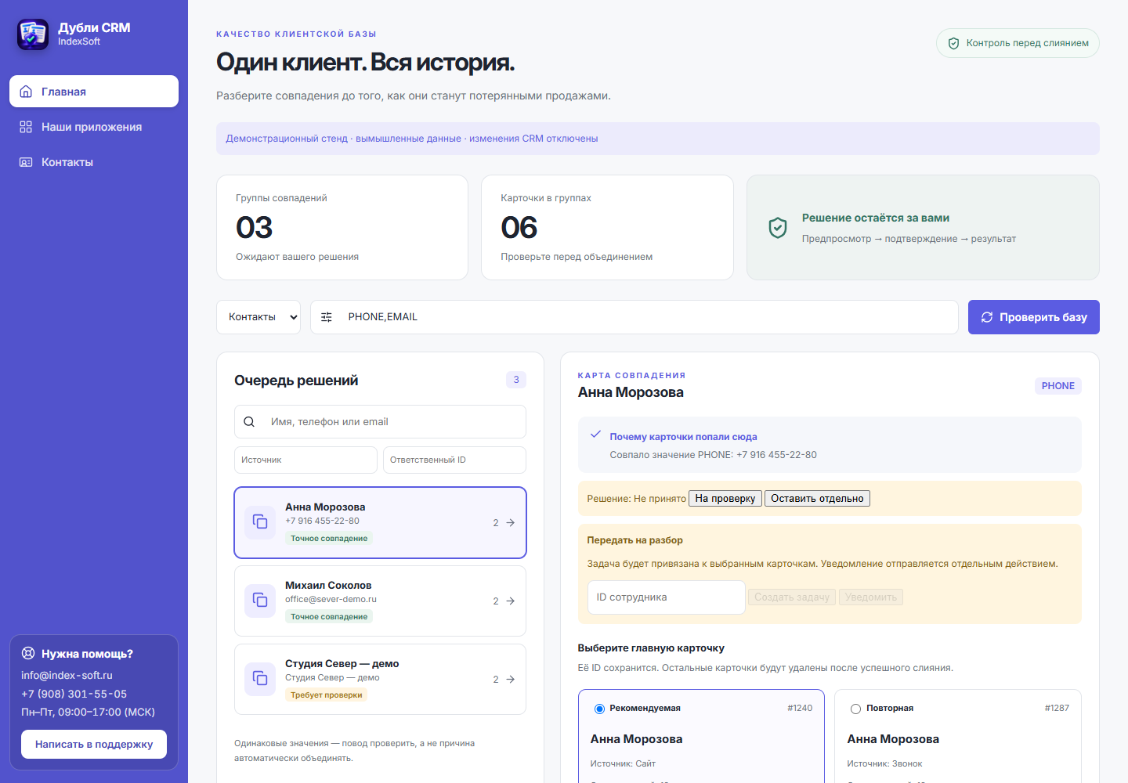
Task: Click the home icon beside Главная
Action: pyautogui.click(x=26, y=92)
